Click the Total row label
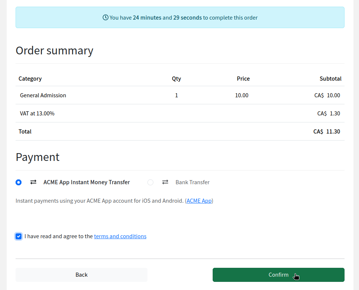Viewport: 359px width, 290px height. (25, 131)
